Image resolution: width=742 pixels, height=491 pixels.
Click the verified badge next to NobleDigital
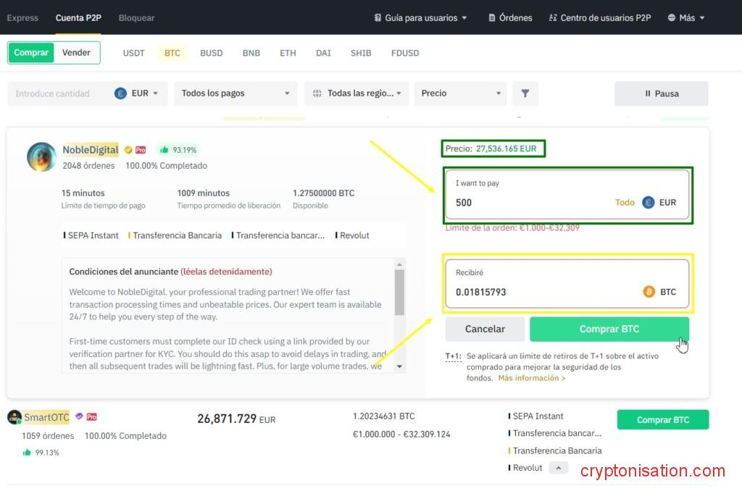tap(128, 150)
